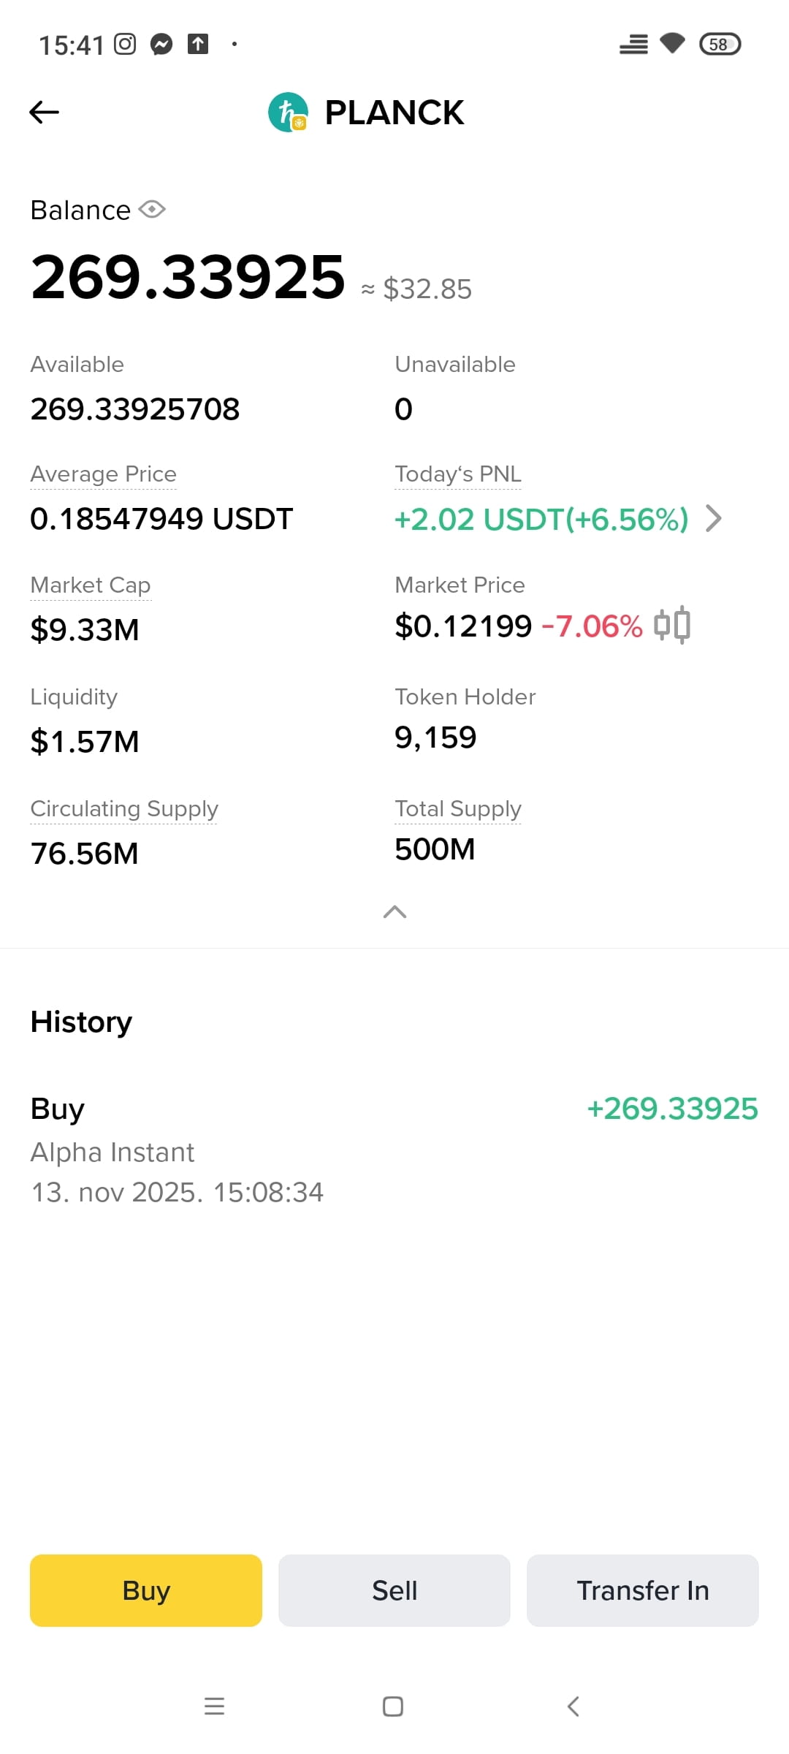This screenshot has height=1754, width=789.
Task: Open the candlestick chart icon beside market price
Action: point(672,625)
